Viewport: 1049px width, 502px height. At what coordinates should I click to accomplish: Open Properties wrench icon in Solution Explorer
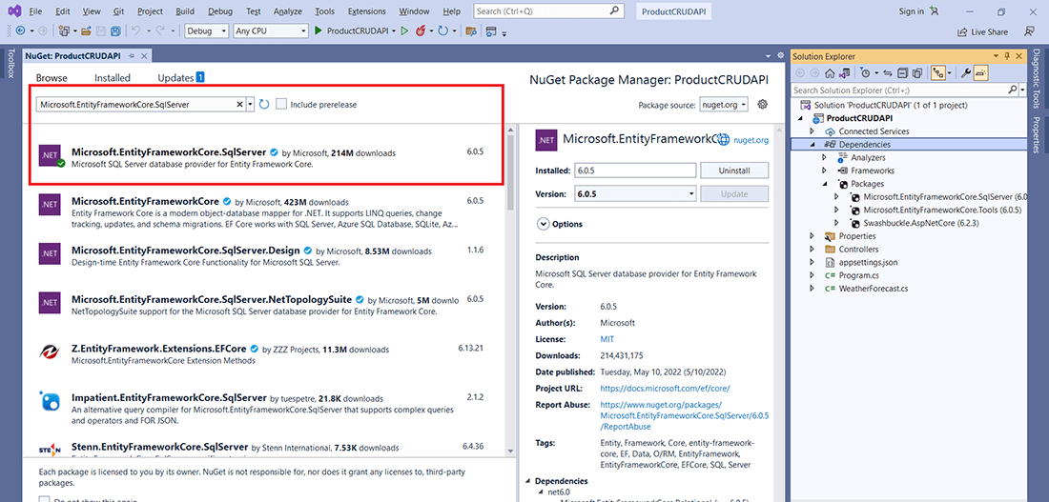click(965, 72)
